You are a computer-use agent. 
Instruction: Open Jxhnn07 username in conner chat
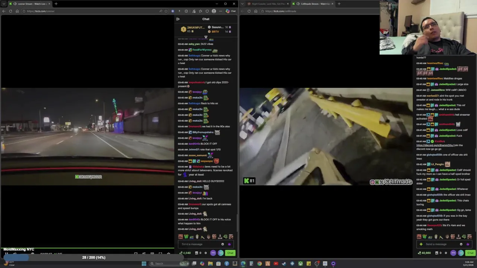point(194,150)
